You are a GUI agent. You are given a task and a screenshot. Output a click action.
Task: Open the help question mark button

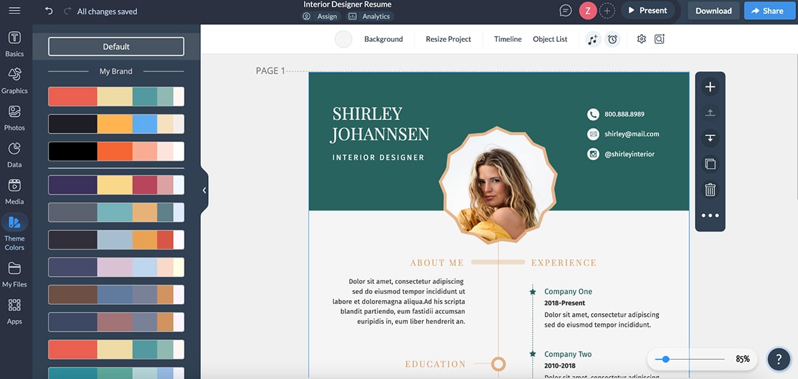tap(779, 359)
